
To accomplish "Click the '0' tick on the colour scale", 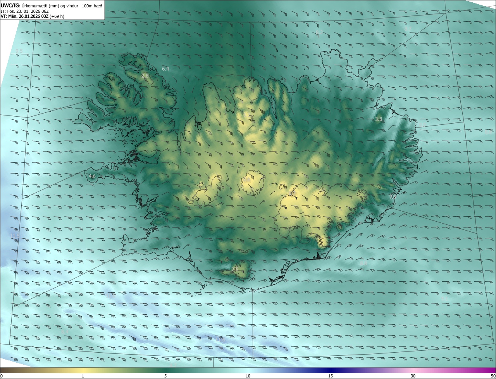I will 2,376.
